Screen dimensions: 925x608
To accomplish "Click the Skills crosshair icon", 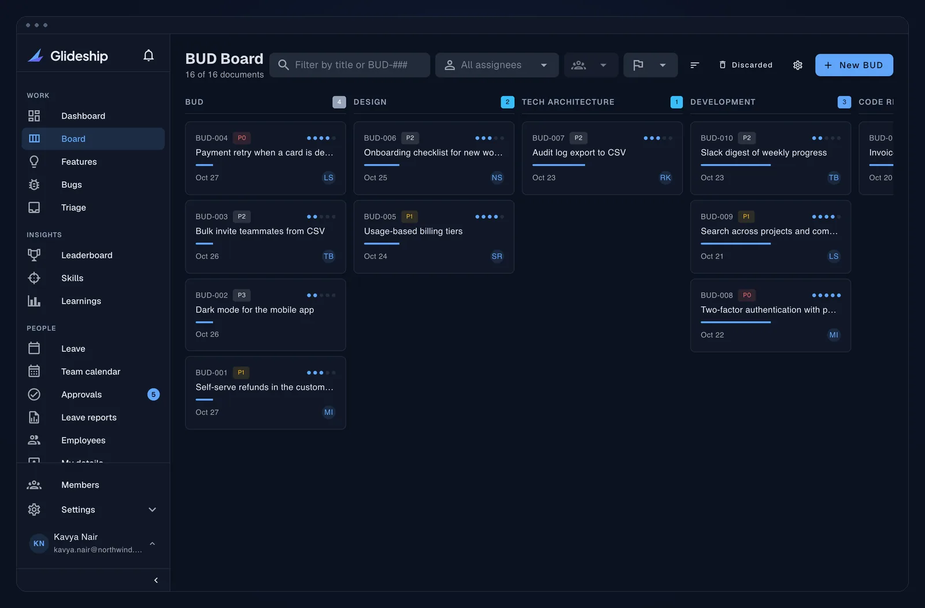I will pos(34,278).
